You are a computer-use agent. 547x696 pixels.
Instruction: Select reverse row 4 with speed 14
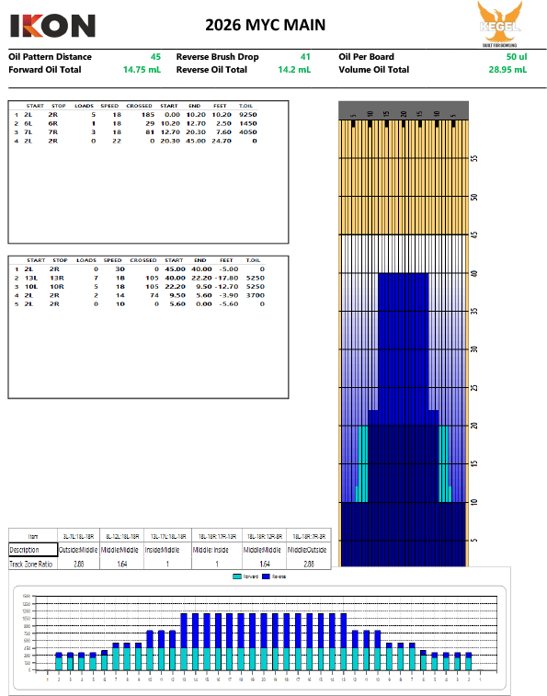pos(139,295)
